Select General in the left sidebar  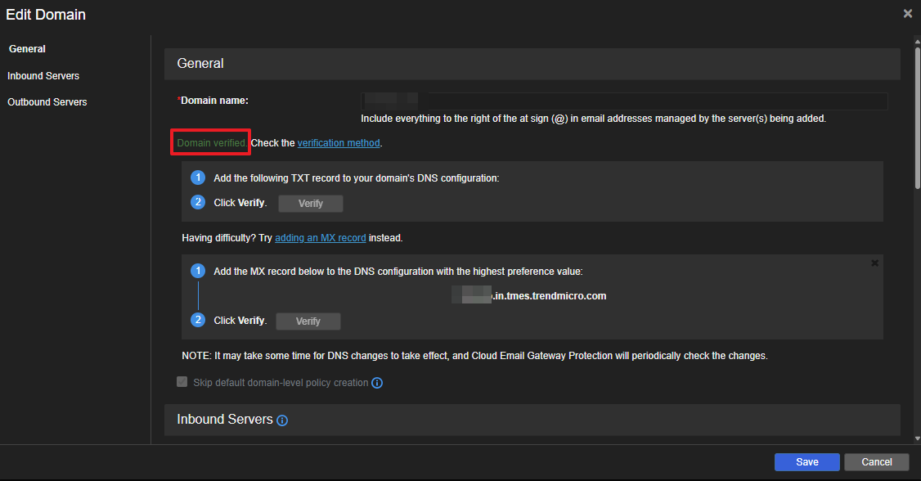coord(27,49)
